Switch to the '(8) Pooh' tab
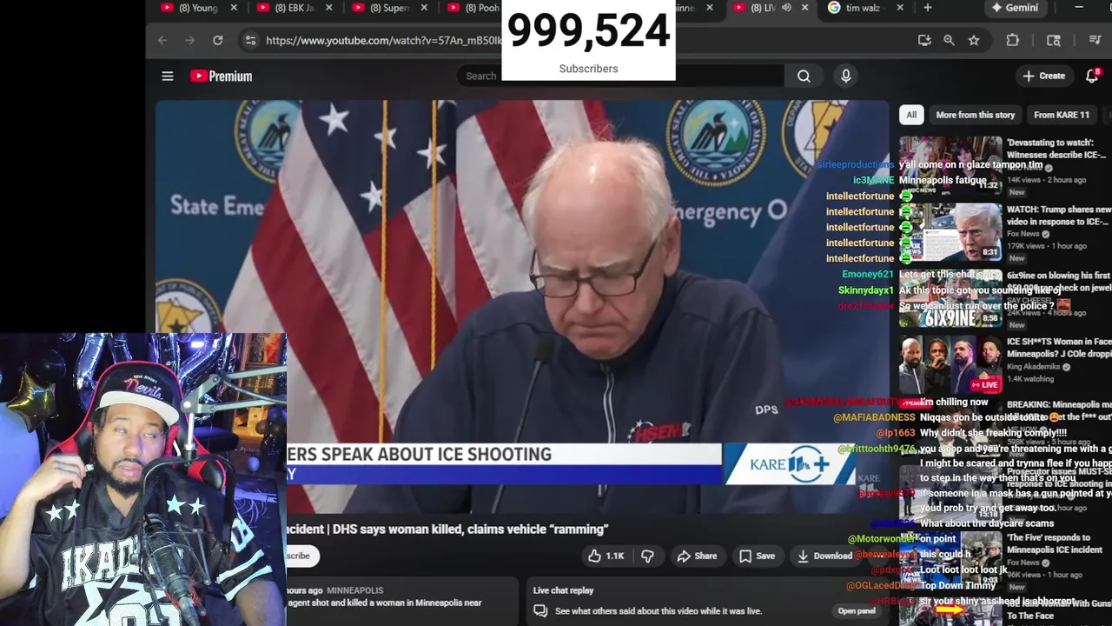 (474, 8)
